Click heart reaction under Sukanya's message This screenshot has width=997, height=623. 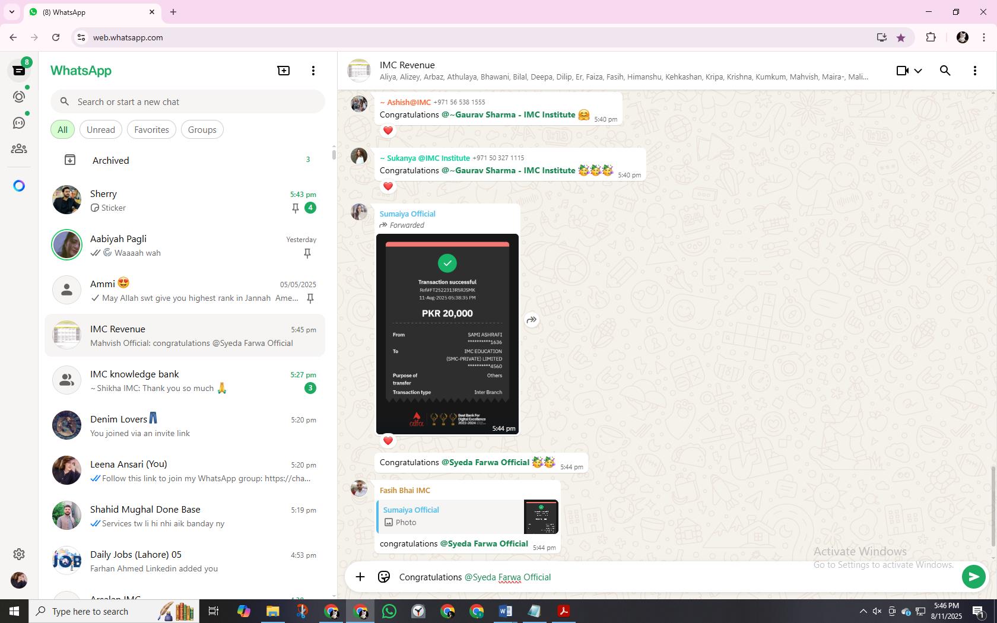[388, 186]
